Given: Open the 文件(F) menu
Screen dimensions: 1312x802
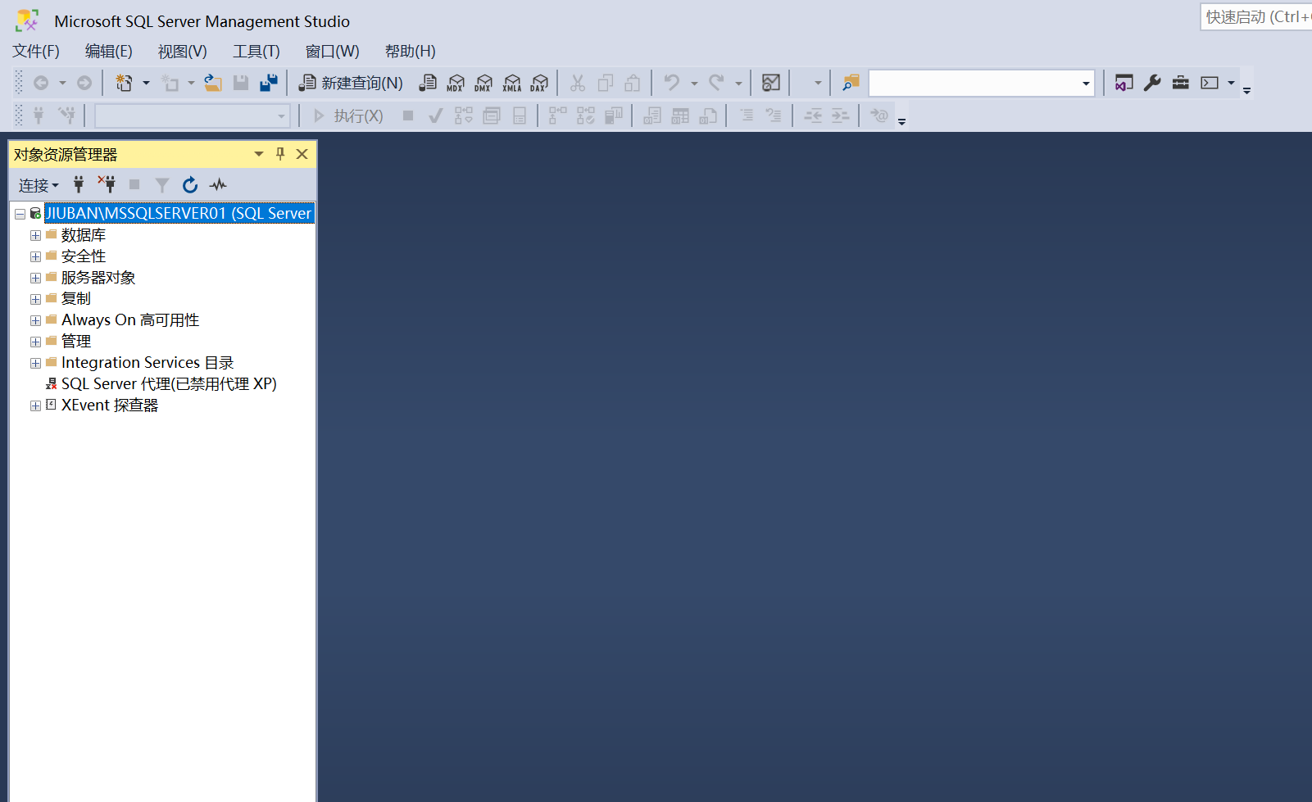Looking at the screenshot, I should tap(36, 52).
